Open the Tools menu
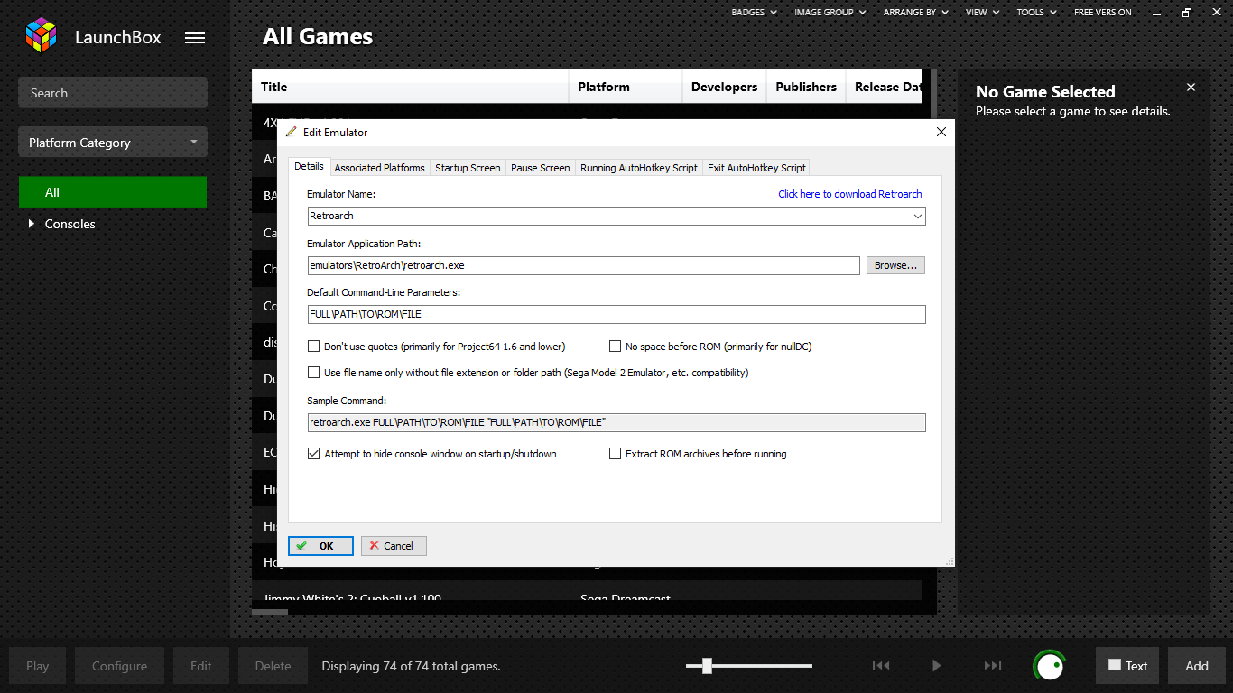Screen dimensions: 1233x693 coord(1036,13)
